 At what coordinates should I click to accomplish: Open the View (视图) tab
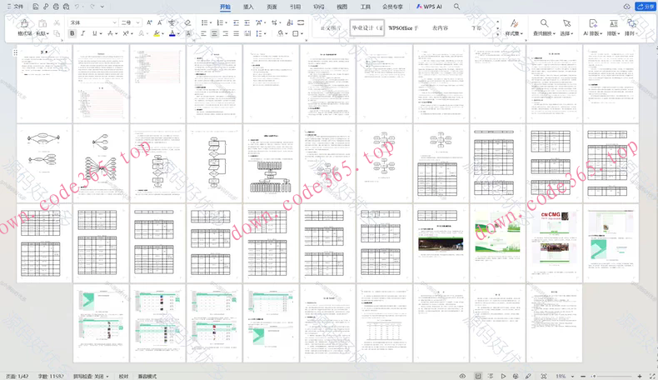pos(341,6)
